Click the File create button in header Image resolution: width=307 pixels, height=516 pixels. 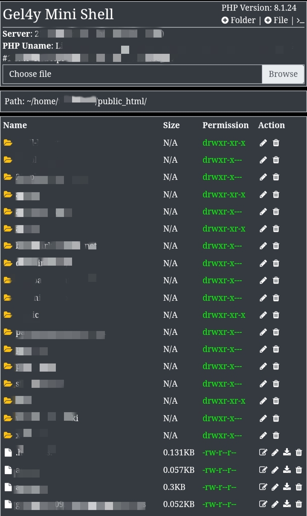tap(276, 20)
